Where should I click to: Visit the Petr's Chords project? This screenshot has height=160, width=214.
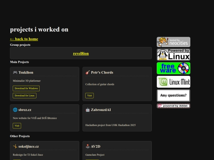90,96
